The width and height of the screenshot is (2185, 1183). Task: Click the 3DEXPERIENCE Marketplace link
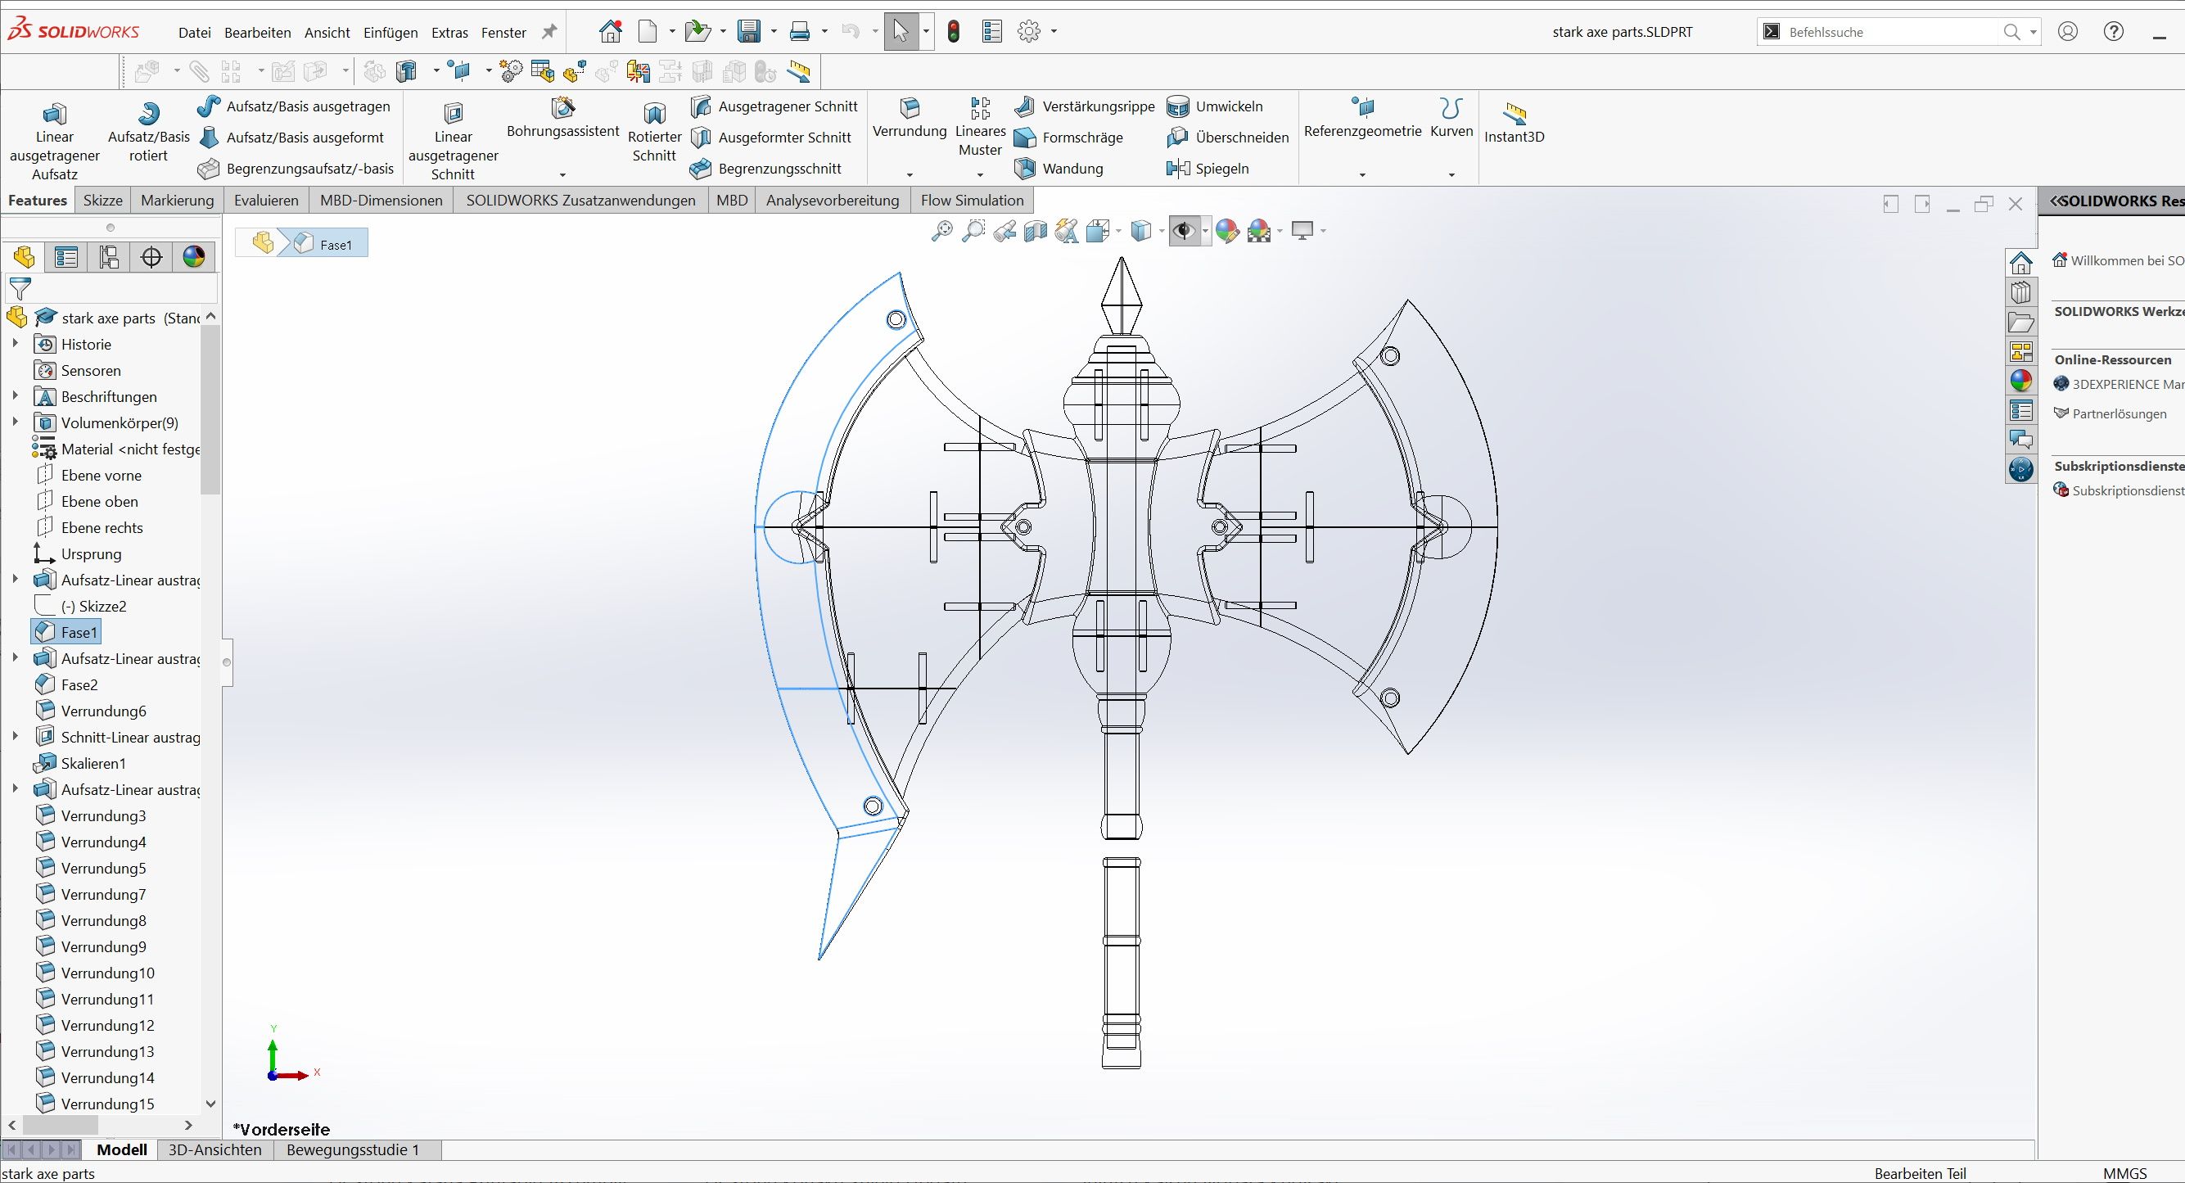[x=2120, y=383]
